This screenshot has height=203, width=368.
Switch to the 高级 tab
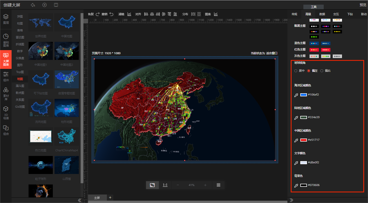point(308,14)
